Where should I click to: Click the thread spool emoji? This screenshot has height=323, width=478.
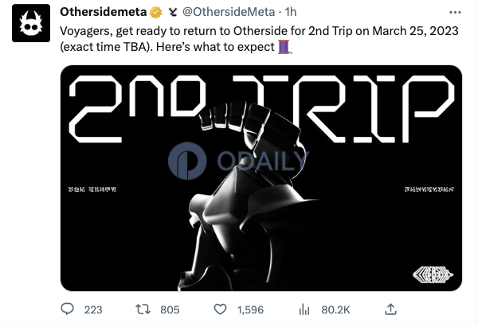284,47
